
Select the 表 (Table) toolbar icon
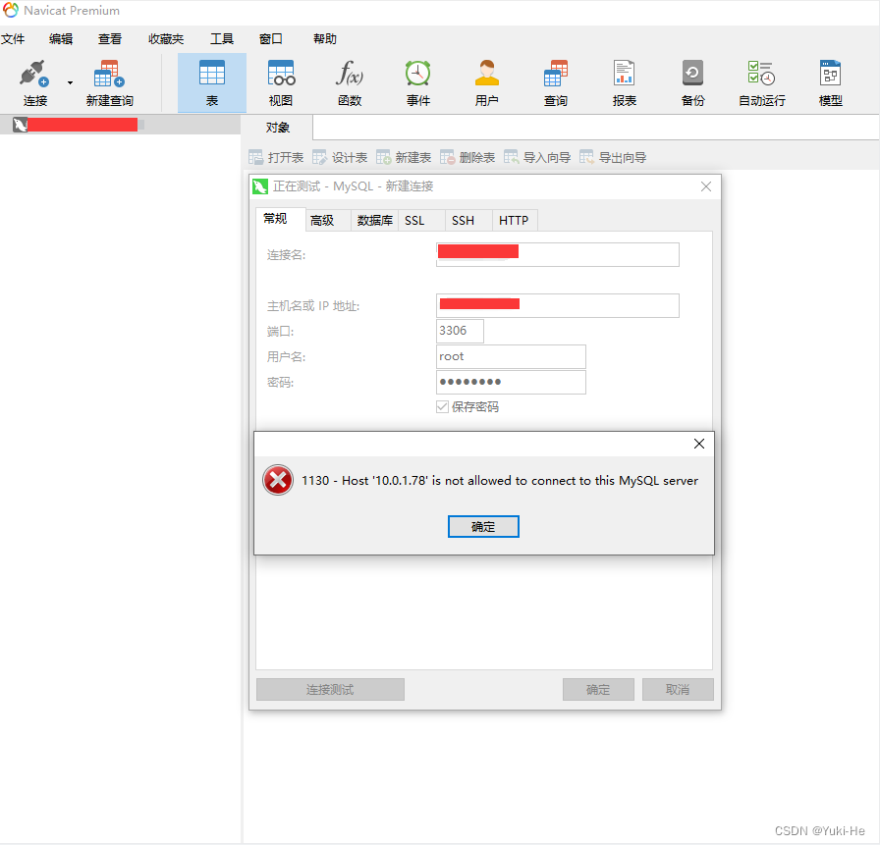(212, 83)
